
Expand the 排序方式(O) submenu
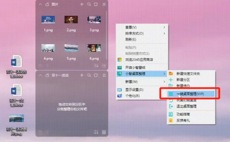pyautogui.click(x=142, y=34)
